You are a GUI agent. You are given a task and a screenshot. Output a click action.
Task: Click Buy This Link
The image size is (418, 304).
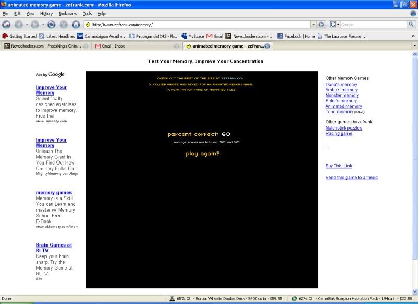(339, 166)
